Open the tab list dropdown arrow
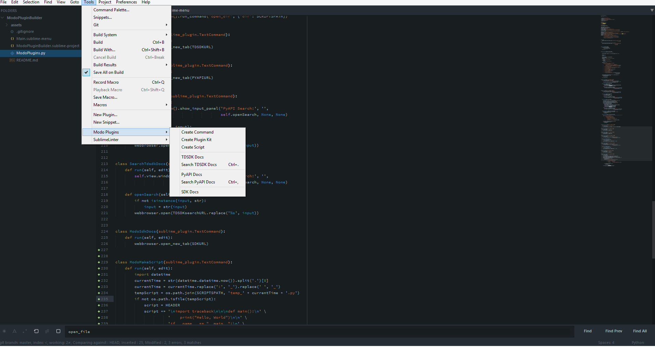 652,10
